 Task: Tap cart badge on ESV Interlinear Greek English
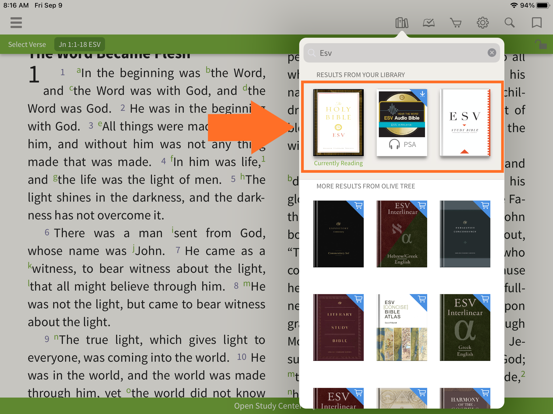click(485, 299)
